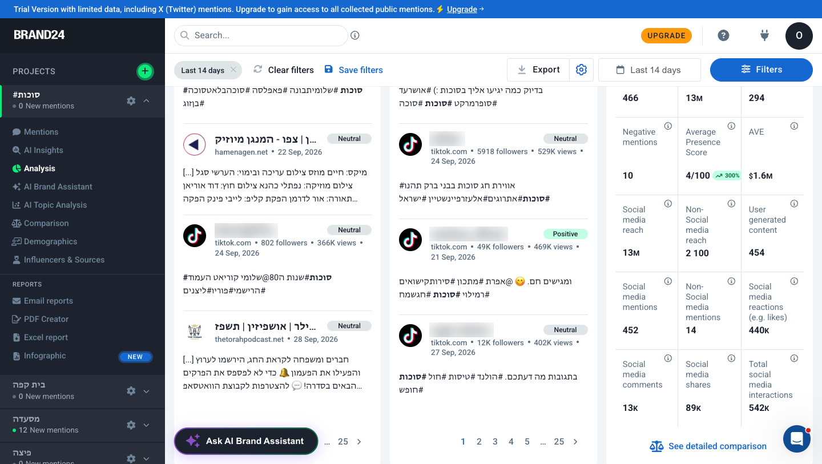The width and height of the screenshot is (822, 464).
Task: Click info icon for Non-Social media reach
Action: coord(731,204)
